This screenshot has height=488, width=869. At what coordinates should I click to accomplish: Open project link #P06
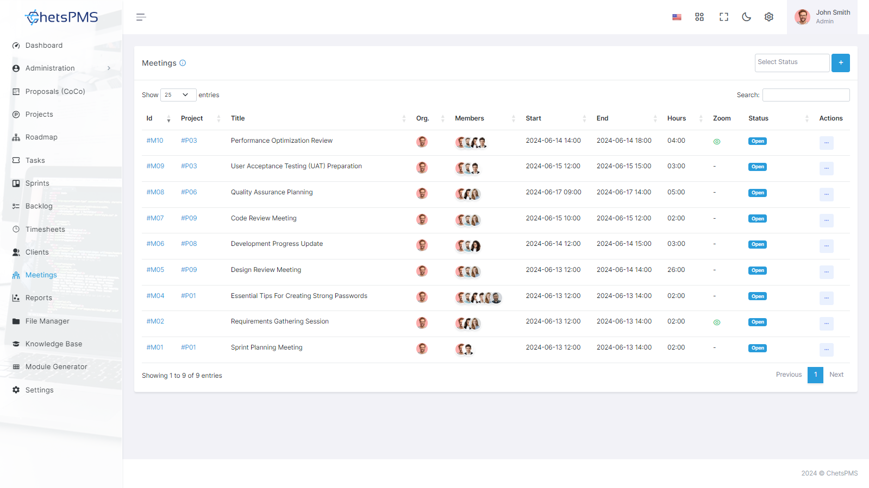(189, 192)
